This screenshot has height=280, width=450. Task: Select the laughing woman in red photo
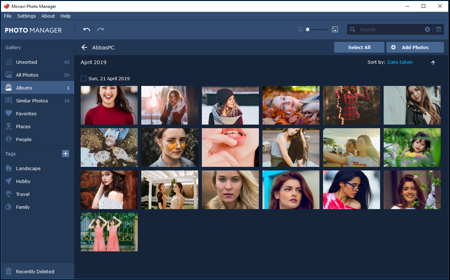click(109, 105)
